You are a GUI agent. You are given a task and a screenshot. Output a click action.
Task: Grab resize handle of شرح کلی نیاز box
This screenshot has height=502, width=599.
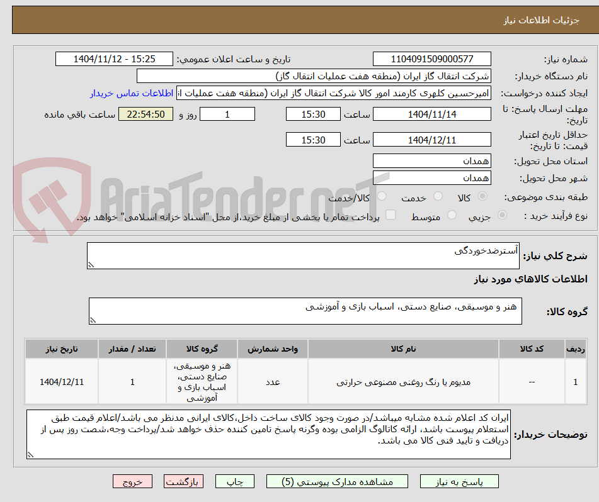pos(91,265)
